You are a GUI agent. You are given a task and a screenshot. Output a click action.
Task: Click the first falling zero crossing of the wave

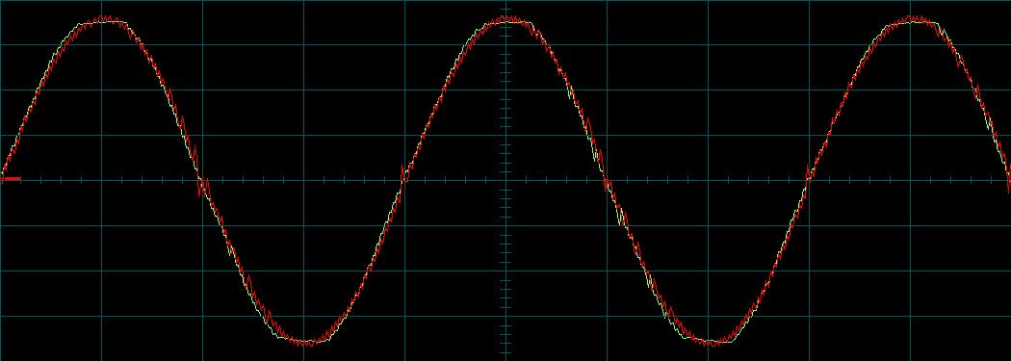click(201, 181)
